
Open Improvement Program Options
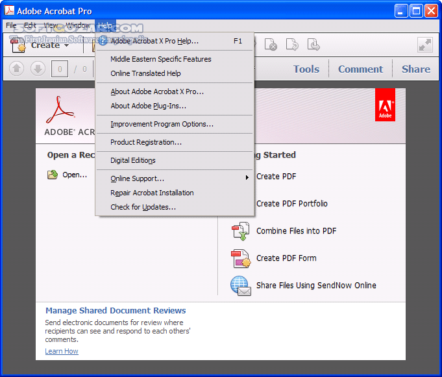pos(175,124)
